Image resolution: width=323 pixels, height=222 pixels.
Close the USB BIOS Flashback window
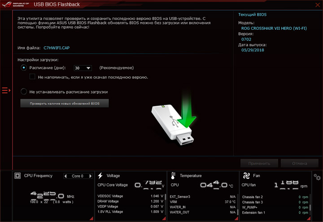coord(318,5)
